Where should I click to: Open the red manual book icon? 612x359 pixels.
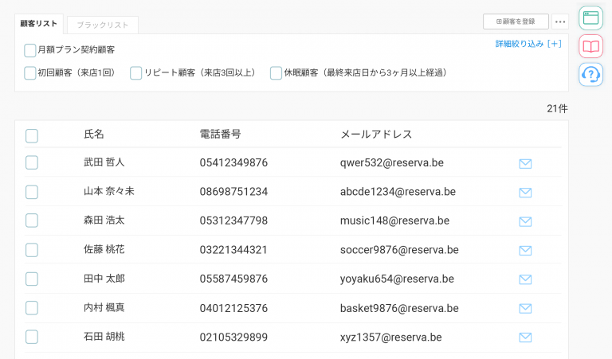[590, 46]
